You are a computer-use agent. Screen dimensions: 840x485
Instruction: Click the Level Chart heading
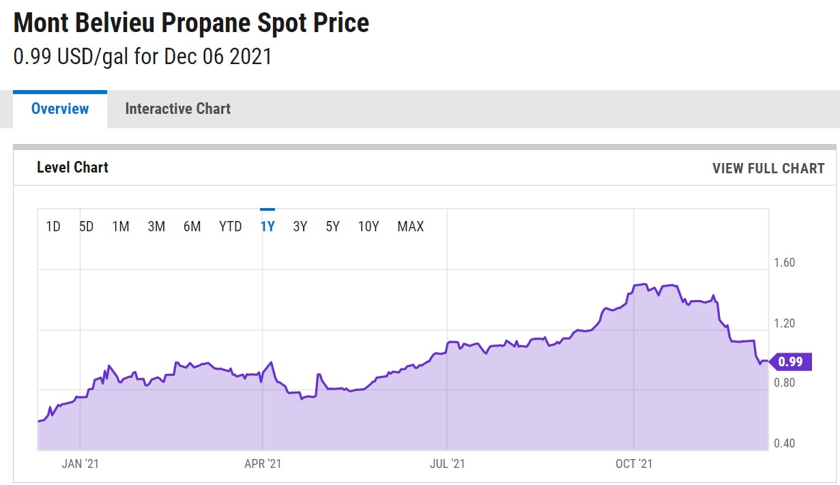(x=72, y=168)
